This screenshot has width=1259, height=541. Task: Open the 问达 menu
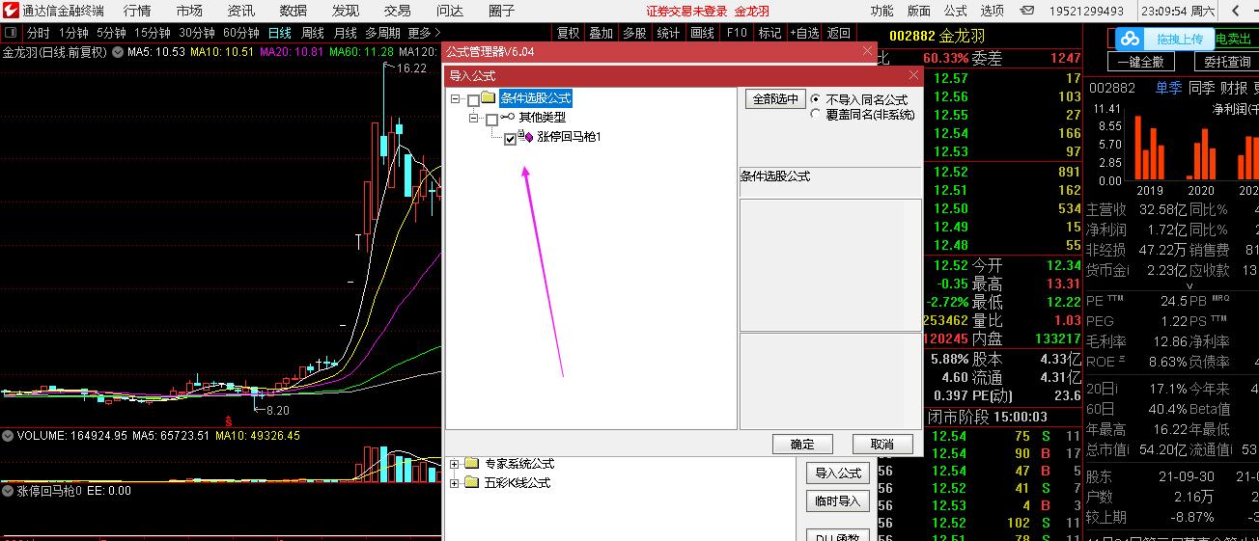[450, 12]
